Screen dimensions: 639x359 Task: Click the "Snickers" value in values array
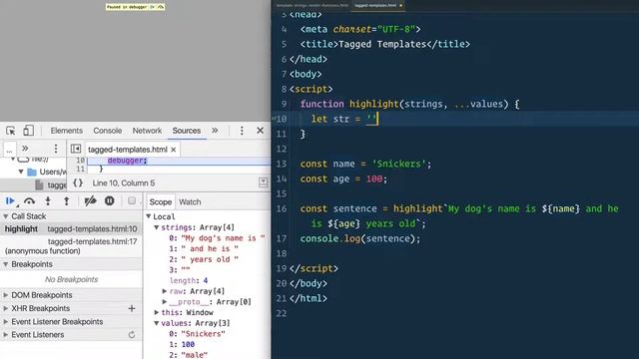click(203, 334)
